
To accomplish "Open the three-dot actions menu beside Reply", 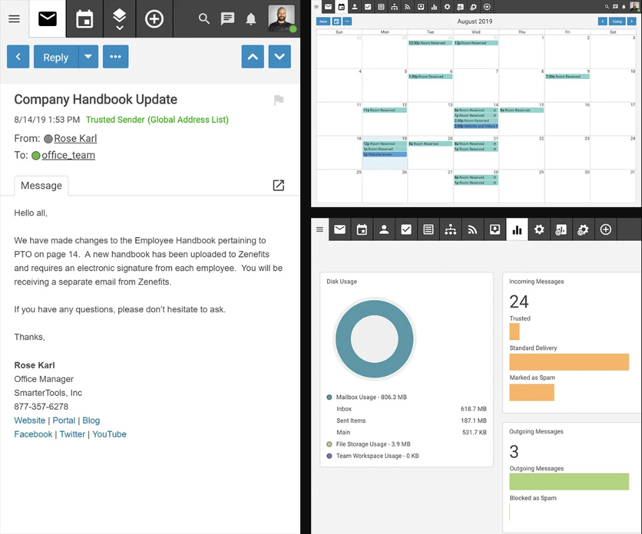I will [x=115, y=57].
